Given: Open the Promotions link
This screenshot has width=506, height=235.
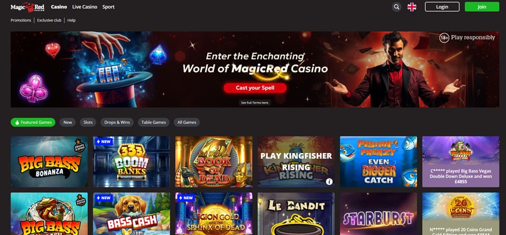Looking at the screenshot, I should (21, 20).
